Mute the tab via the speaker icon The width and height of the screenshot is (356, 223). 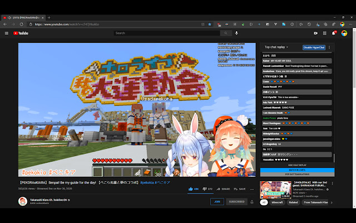[9, 17]
